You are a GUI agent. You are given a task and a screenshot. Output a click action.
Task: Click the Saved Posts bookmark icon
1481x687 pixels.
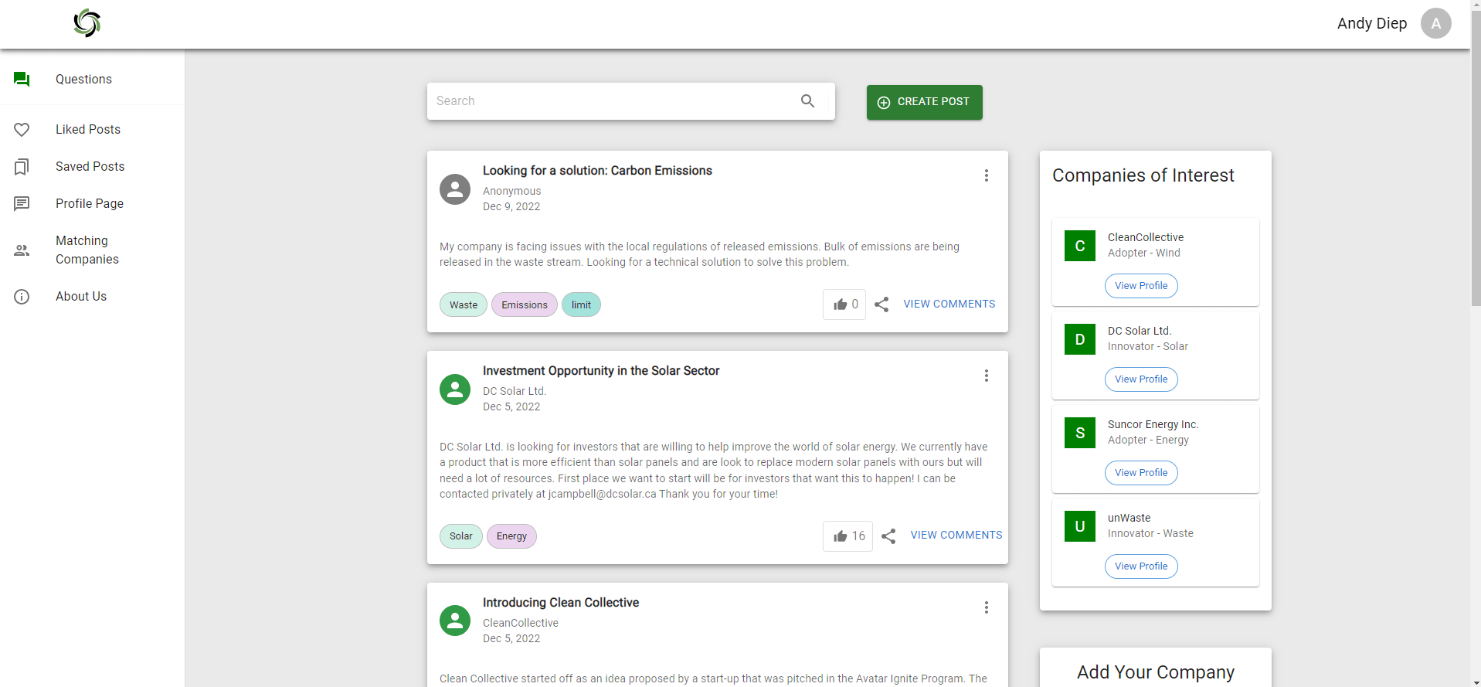click(22, 167)
